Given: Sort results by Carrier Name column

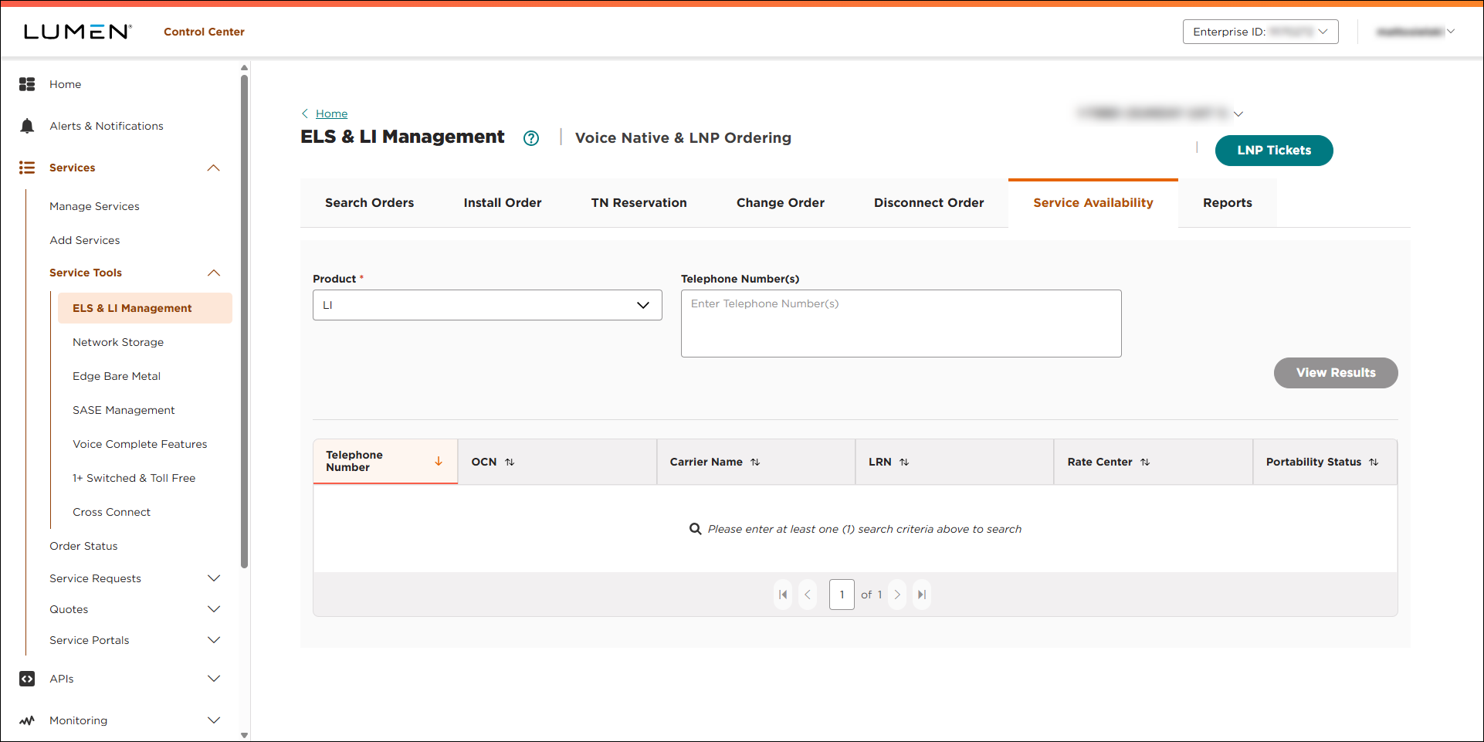Looking at the screenshot, I should pyautogui.click(x=756, y=462).
